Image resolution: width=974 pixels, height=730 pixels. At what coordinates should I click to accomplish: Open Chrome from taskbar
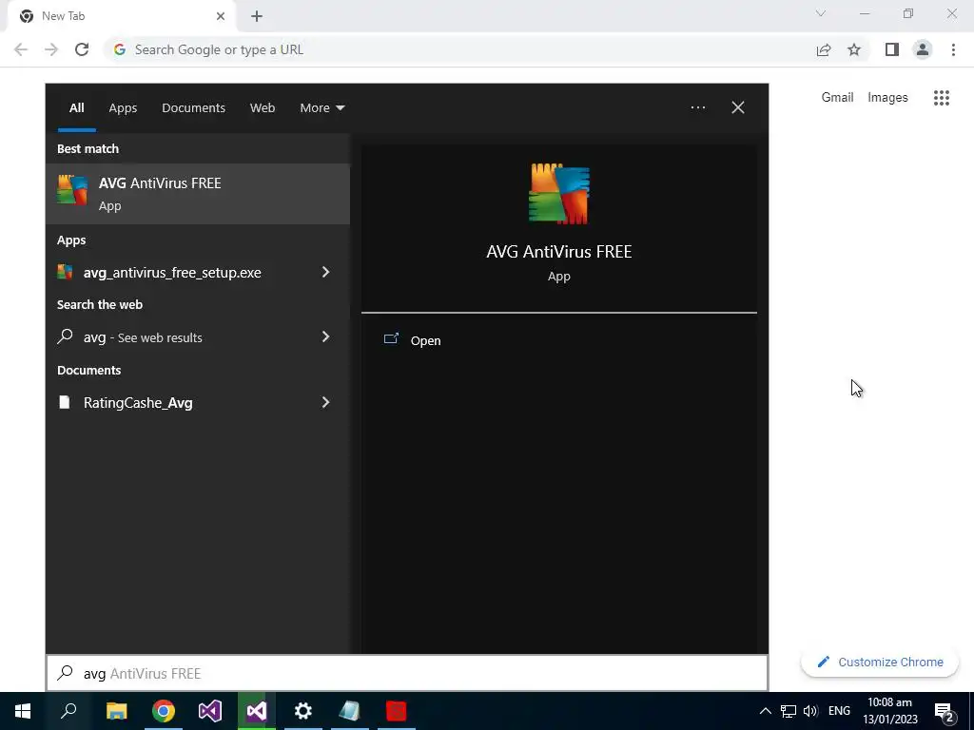point(164,711)
